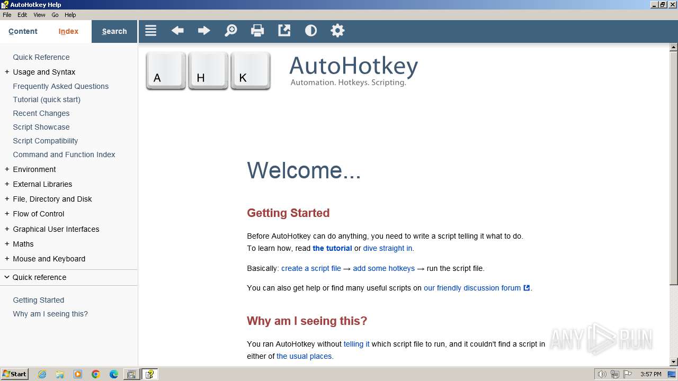Click the scrollbar down arrow

(674, 362)
